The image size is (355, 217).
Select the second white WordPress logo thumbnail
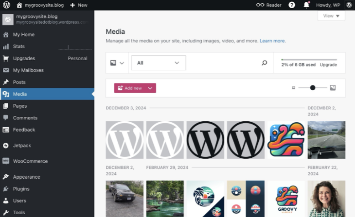(165, 140)
